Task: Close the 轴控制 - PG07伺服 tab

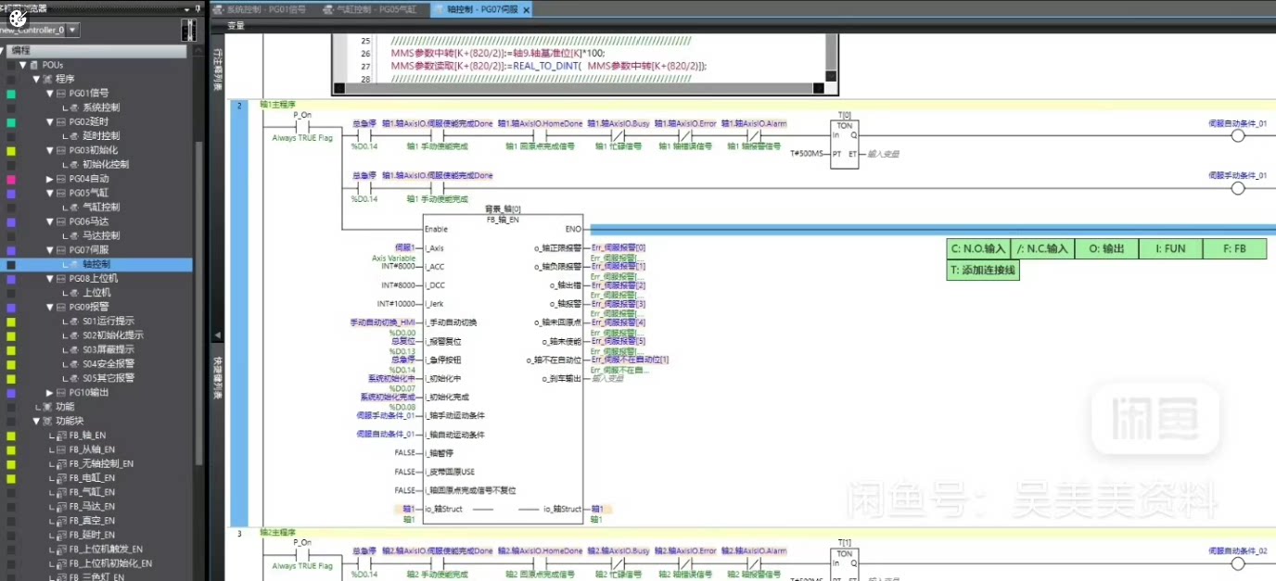Action: pyautogui.click(x=526, y=10)
